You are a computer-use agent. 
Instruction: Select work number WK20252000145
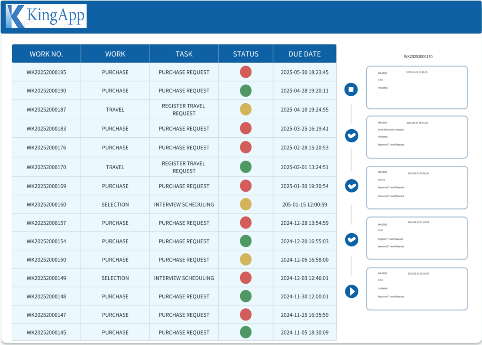(46, 333)
